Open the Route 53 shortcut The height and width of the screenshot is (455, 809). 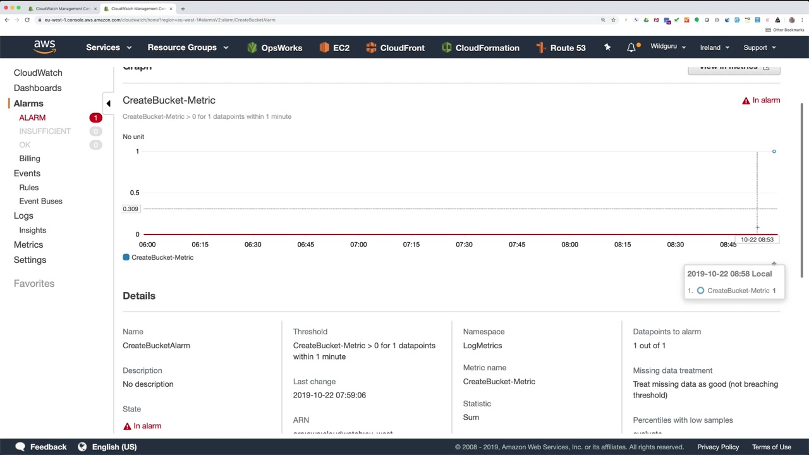tap(561, 47)
